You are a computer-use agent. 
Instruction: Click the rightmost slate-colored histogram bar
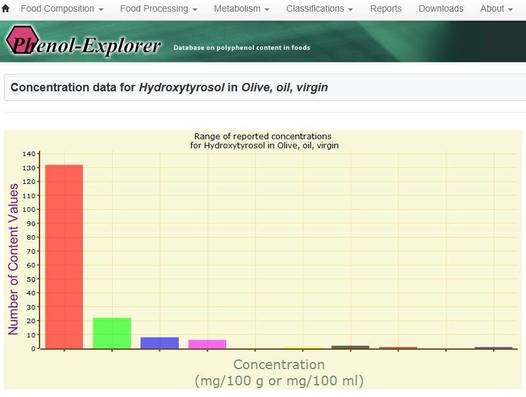493,347
